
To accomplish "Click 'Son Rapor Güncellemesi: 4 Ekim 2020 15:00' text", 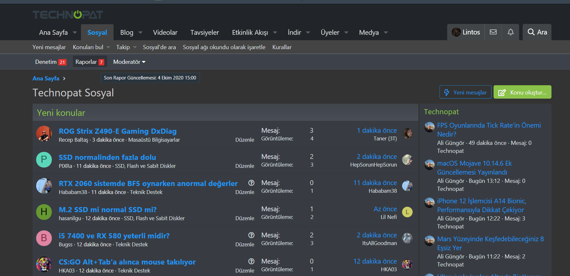I will [x=150, y=78].
